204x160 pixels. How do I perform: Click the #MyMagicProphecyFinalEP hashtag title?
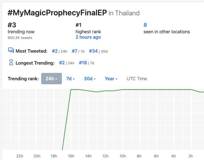tap(57, 13)
